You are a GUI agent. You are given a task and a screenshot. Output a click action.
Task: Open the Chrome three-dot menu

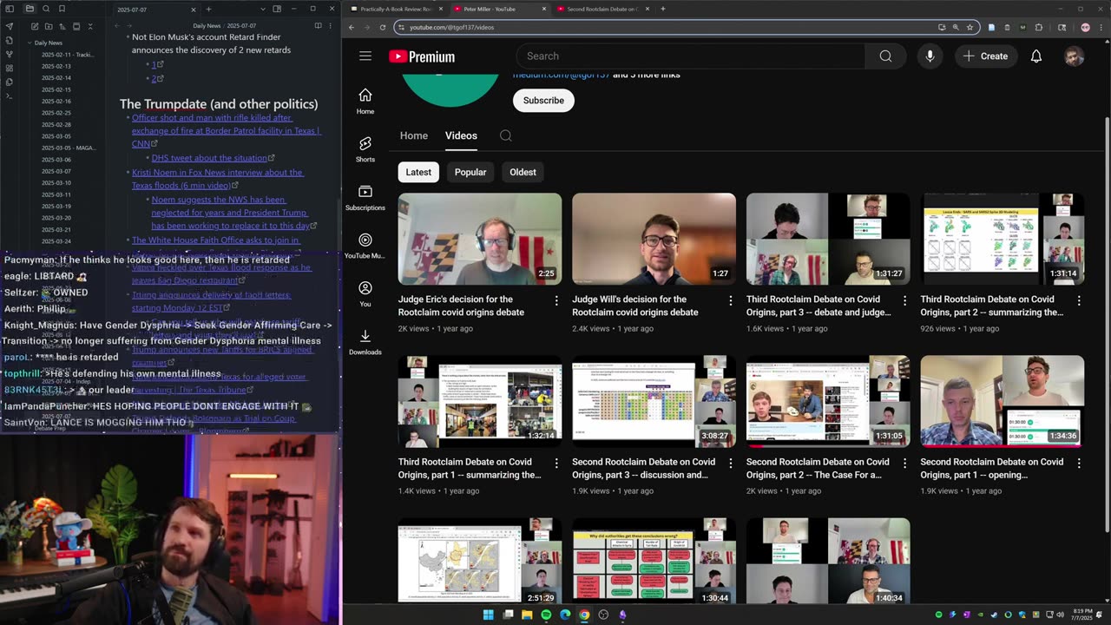pos(1101,27)
